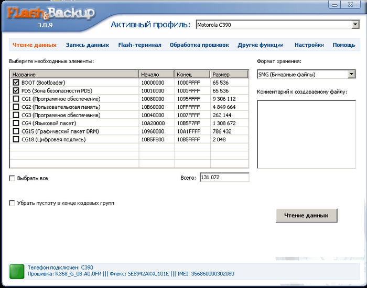Toggle the 'Выбрать все' checkbox
This screenshot has width=367, height=288.
[x=12, y=178]
